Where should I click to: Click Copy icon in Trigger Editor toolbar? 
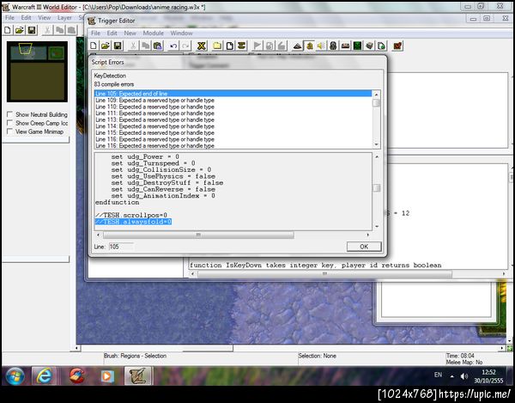(x=145, y=46)
